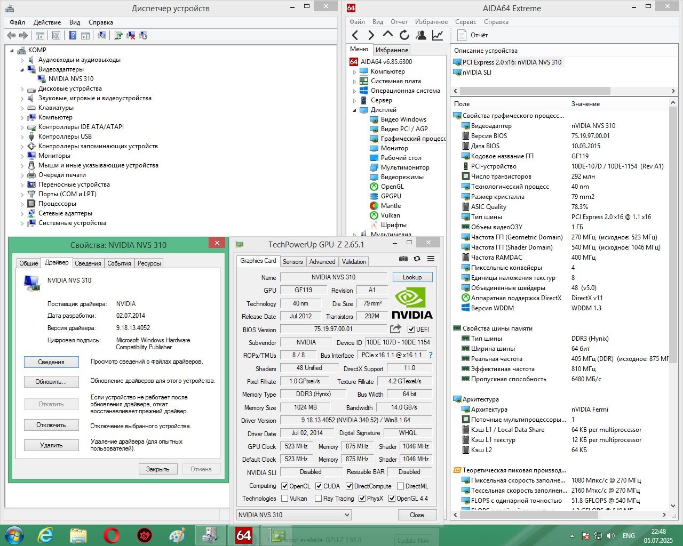Screen dimensions: 683x546
Task: Click the GPU-Z refresh icon
Action: pos(417,259)
